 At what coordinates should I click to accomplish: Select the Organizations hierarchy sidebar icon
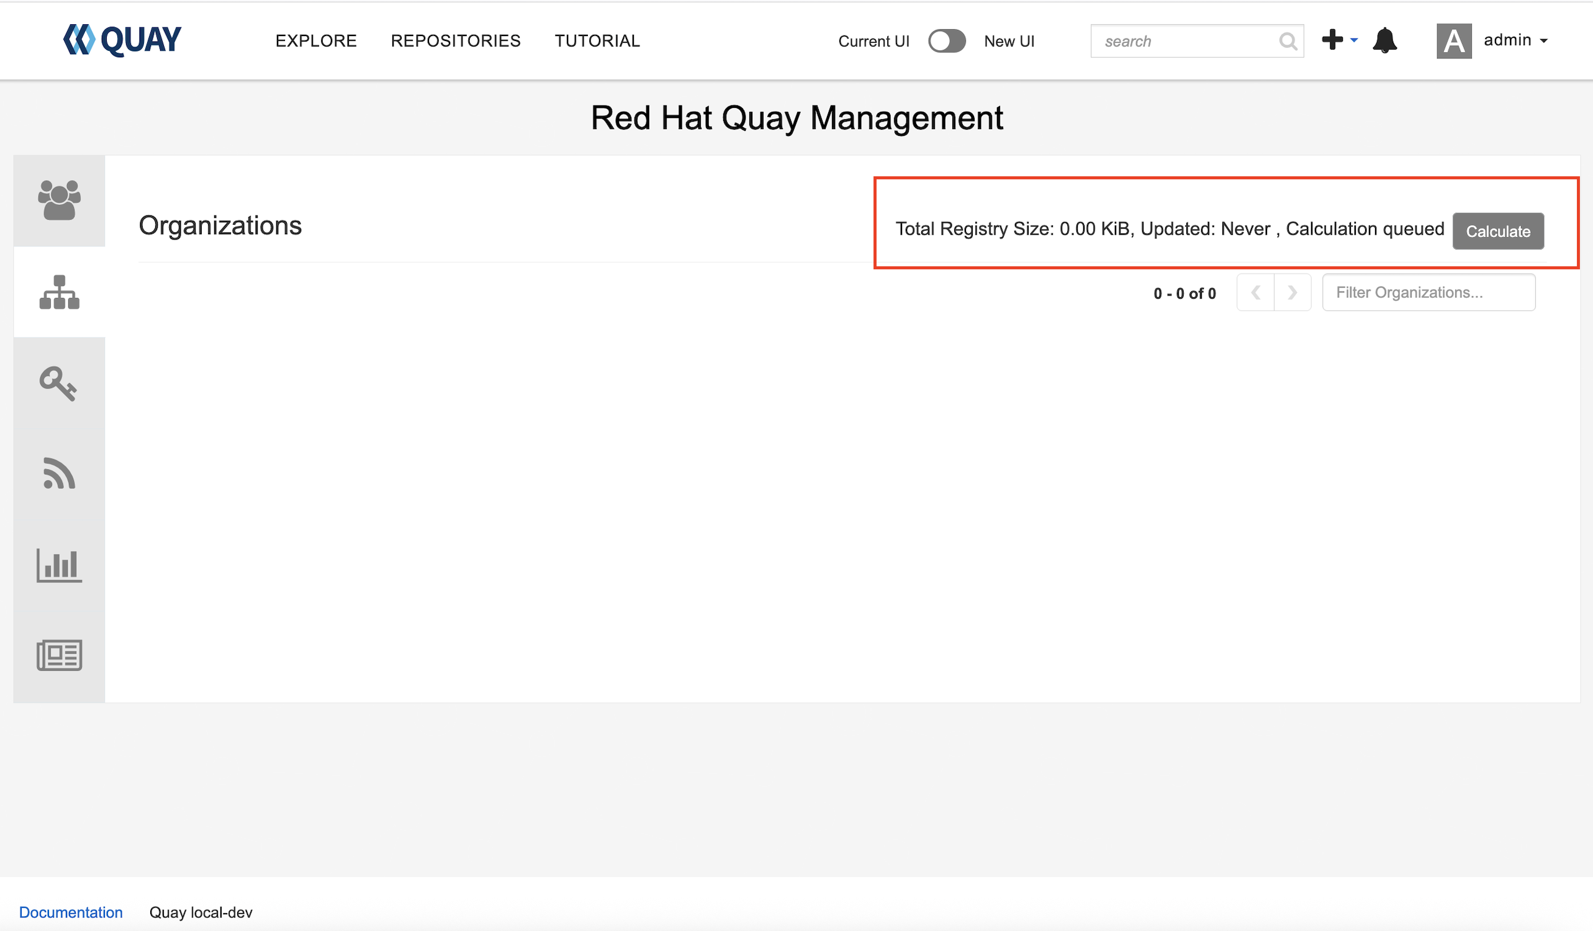tap(60, 292)
